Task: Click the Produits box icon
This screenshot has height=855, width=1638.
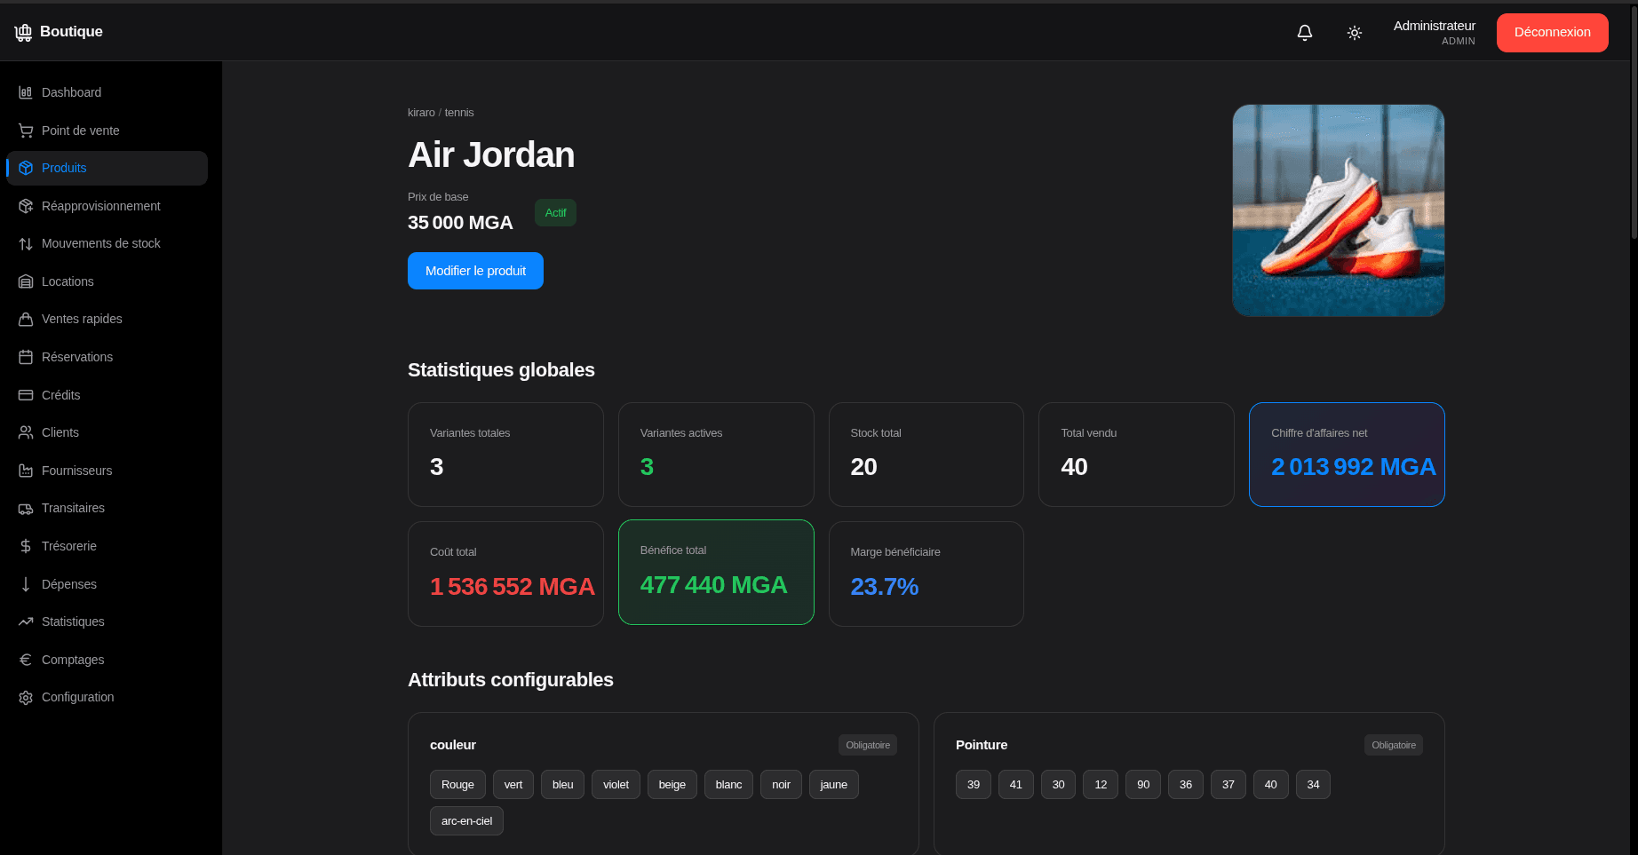Action: coord(26,168)
